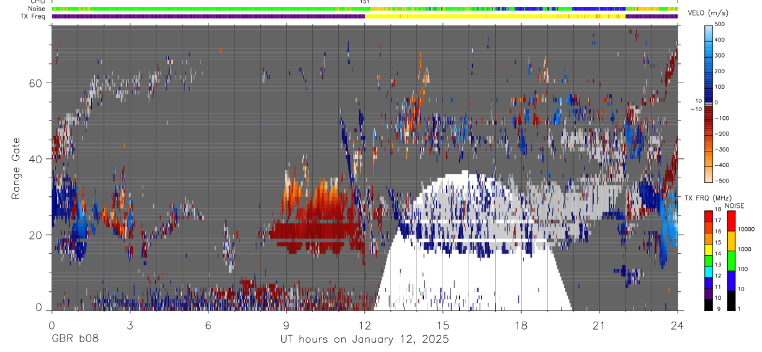This screenshot has height=352, width=762.
Task: Click the 1000 tick of NOISE legend
Action: 744,250
